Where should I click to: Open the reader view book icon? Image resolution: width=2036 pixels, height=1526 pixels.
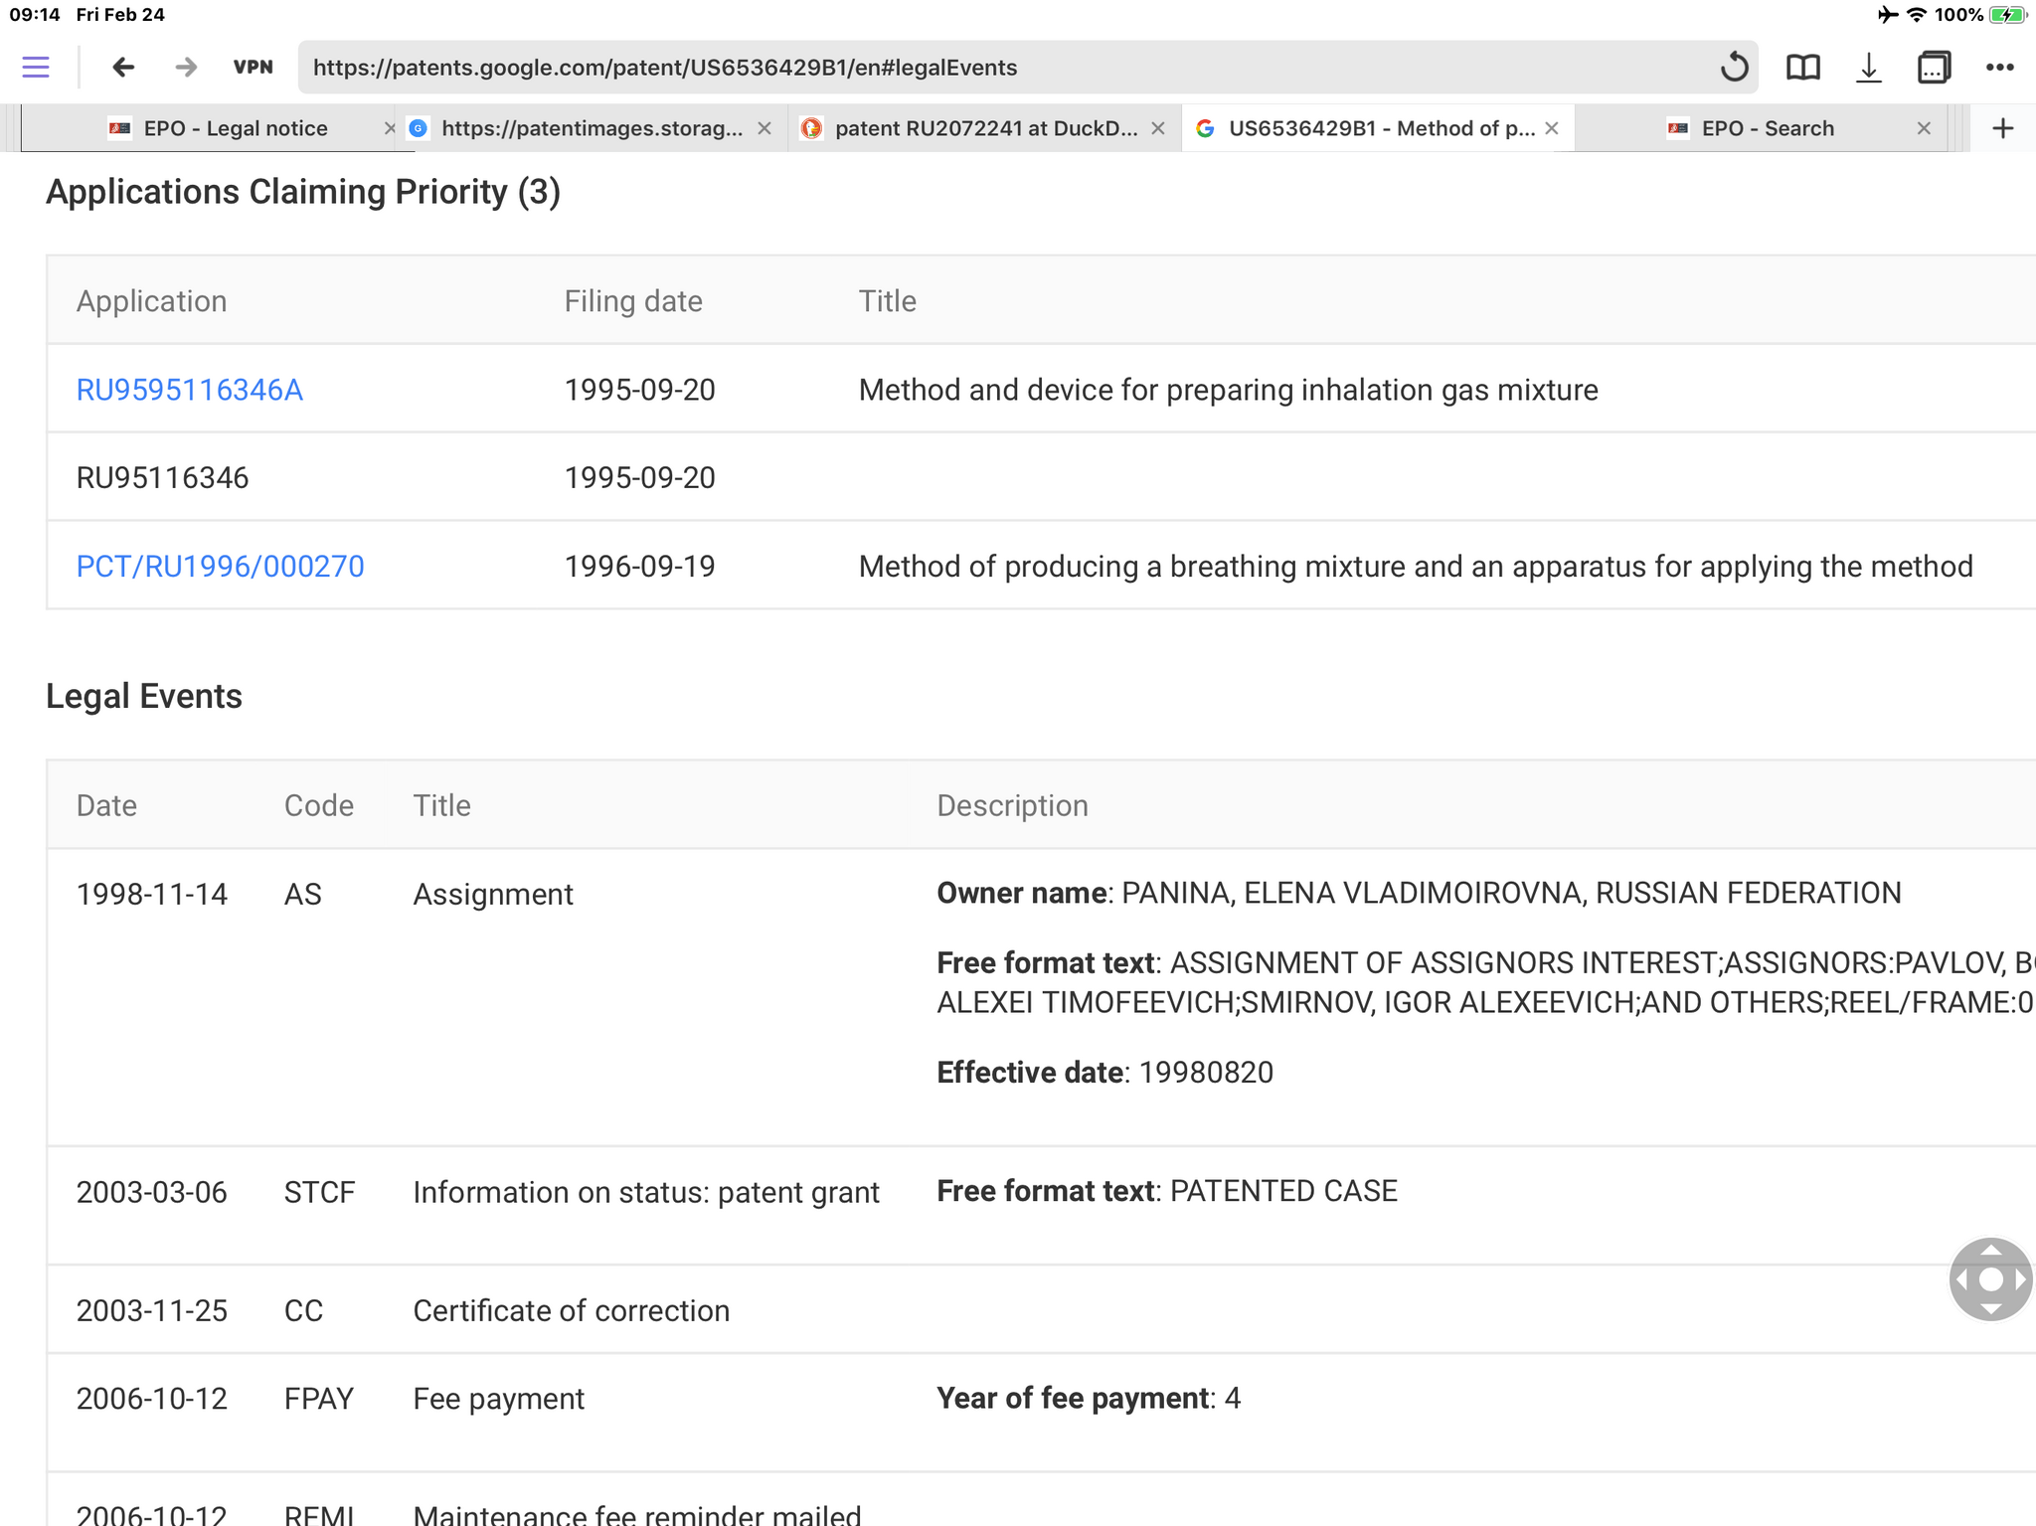pos(1802,68)
